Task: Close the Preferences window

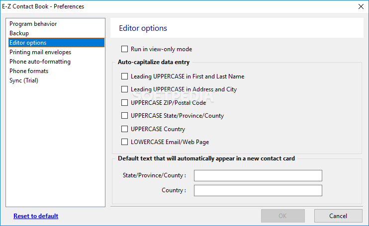Action: pyautogui.click(x=361, y=6)
